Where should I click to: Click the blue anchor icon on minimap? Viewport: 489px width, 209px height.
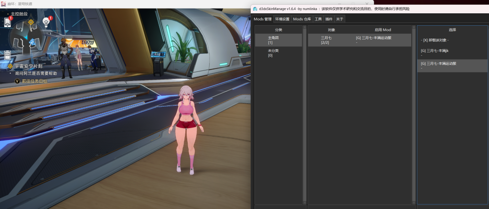(32, 41)
